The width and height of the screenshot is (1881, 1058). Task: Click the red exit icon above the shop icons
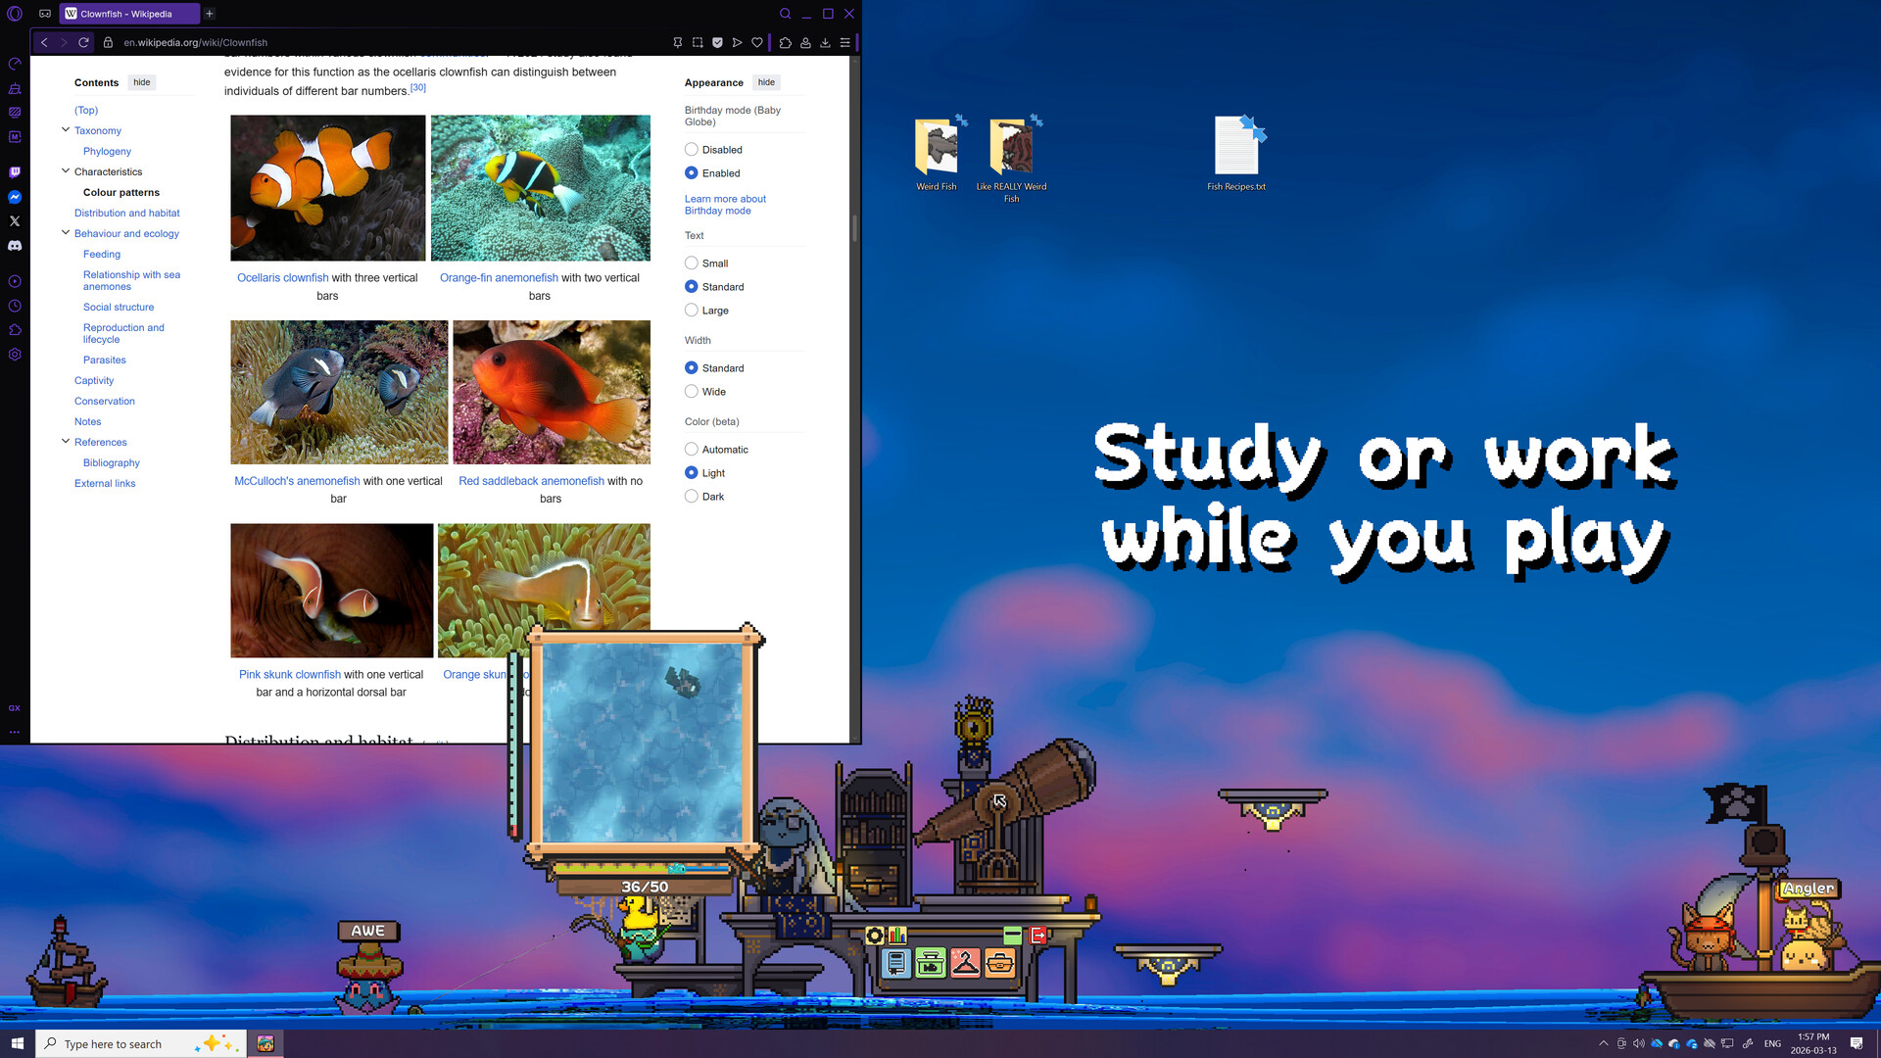pyautogui.click(x=1037, y=934)
